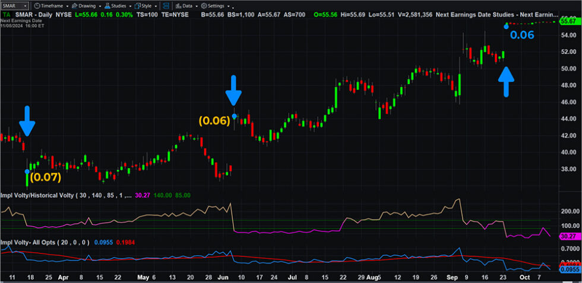Click the ask size AS=700

pyautogui.click(x=295, y=15)
